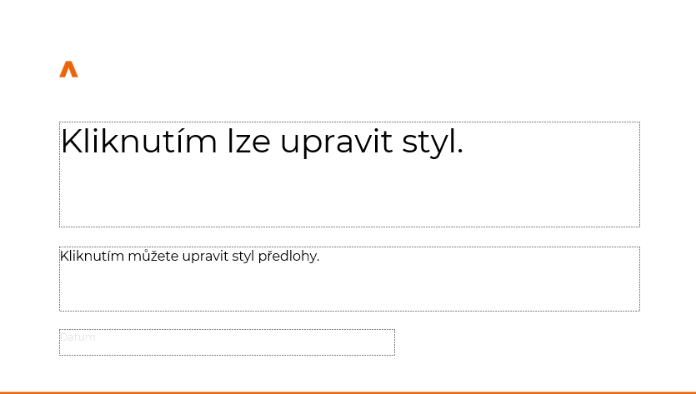Viewport: 696px width, 394px height.
Task: Click the word 'Kliknutím' in the large title
Action: (x=139, y=142)
